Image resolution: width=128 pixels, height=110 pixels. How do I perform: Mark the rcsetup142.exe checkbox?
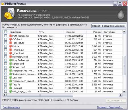point(5,57)
